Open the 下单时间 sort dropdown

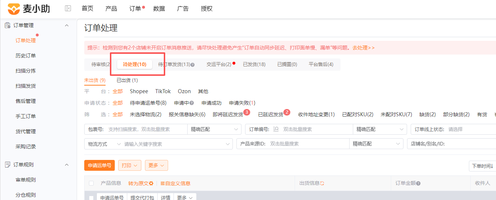483,166
